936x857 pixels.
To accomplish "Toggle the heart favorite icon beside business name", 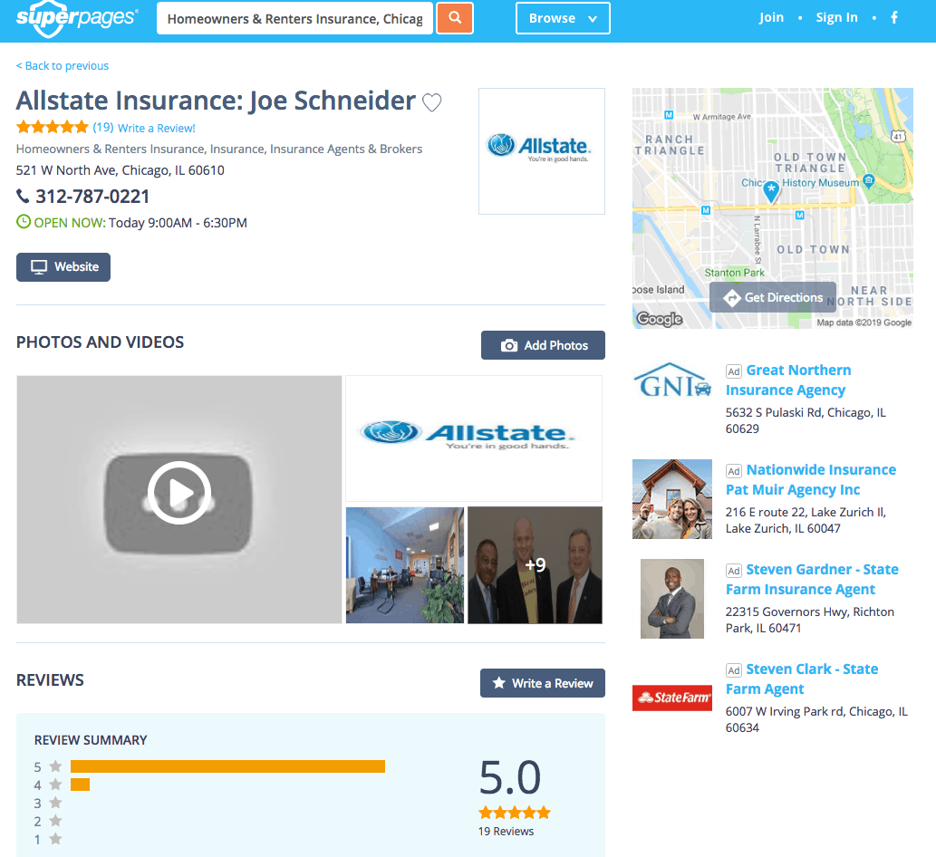I will [x=432, y=102].
